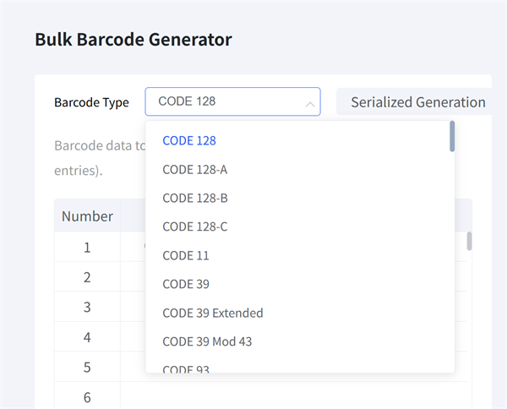The width and height of the screenshot is (507, 409).
Task: Click the Bulk Barcode Generator heading
Action: pyautogui.click(x=133, y=39)
